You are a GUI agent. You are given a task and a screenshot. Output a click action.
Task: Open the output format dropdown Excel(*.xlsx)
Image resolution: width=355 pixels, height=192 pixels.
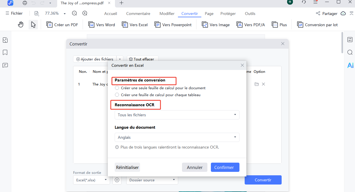[91, 180]
